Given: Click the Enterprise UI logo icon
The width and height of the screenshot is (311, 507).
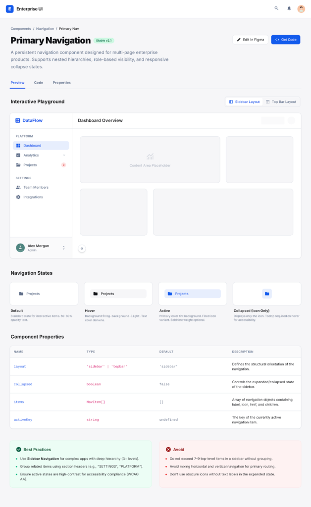Looking at the screenshot, I should coord(10,8).
